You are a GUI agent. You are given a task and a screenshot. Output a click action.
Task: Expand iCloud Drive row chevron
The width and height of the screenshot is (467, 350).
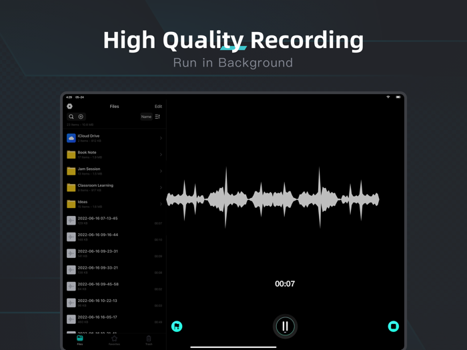pyautogui.click(x=161, y=138)
